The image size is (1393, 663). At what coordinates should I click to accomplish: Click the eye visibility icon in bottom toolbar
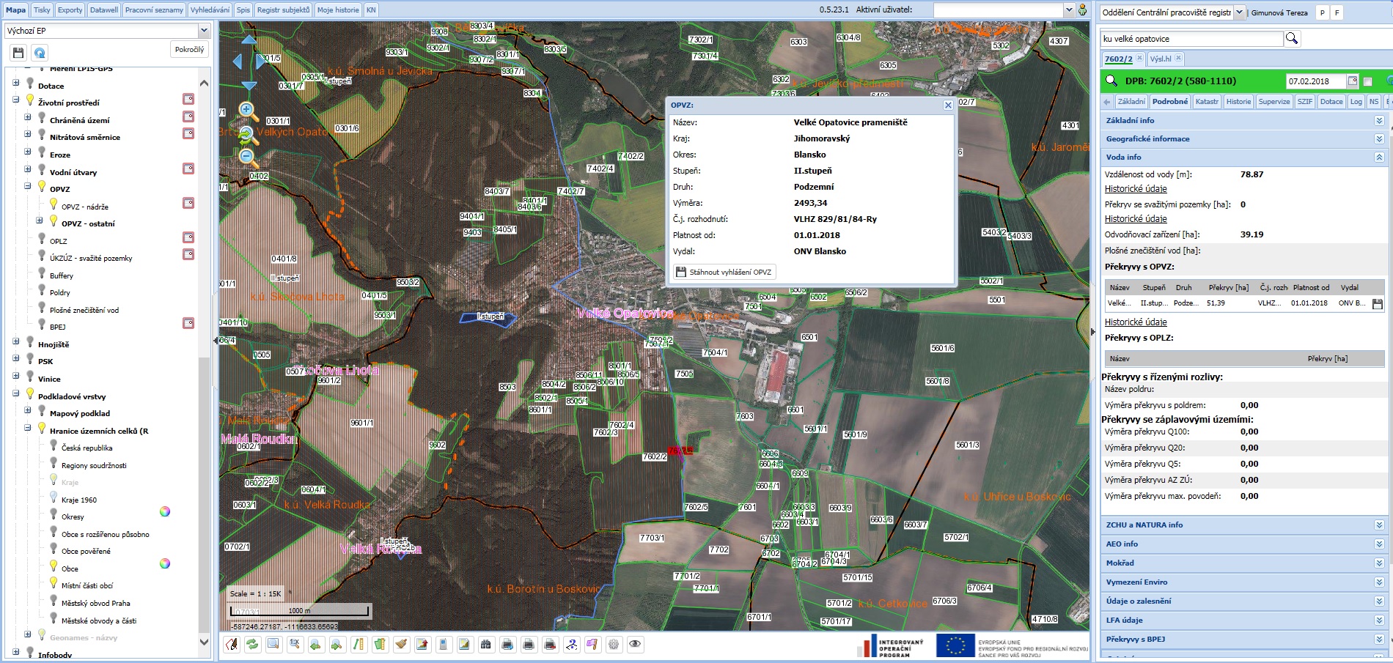point(635,645)
